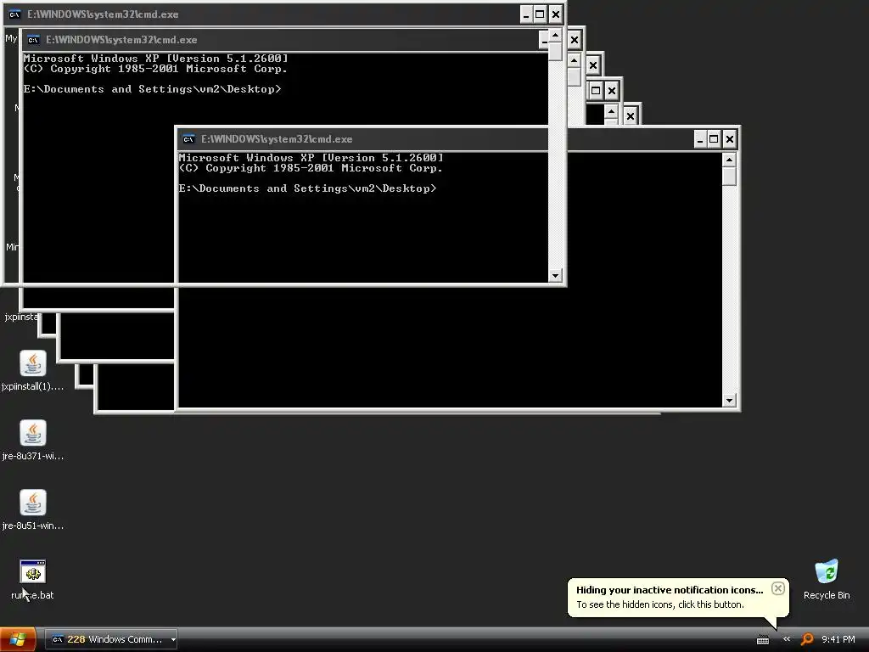
Task: Close the backmost top cmd window
Action: pos(555,14)
